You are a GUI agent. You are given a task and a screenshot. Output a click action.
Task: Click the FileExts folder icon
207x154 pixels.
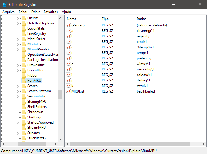click(24, 18)
